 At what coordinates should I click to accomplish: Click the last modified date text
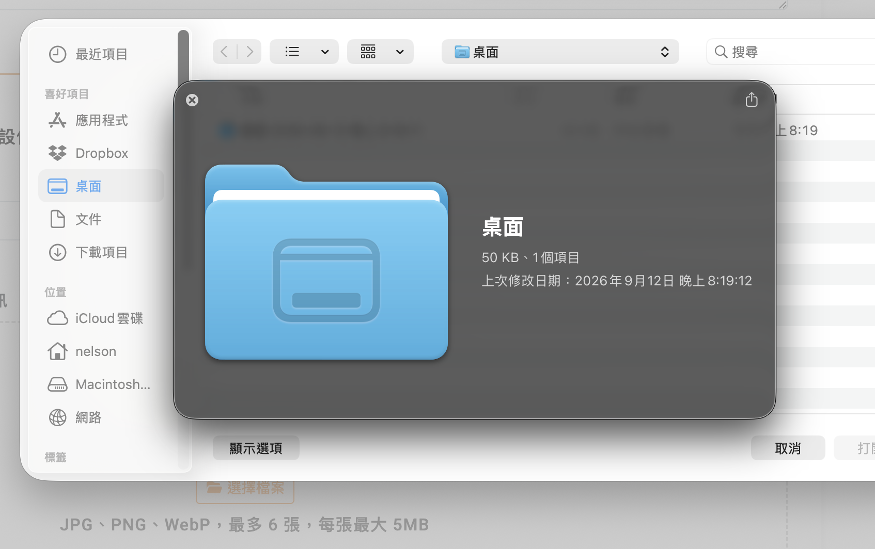[x=617, y=281]
